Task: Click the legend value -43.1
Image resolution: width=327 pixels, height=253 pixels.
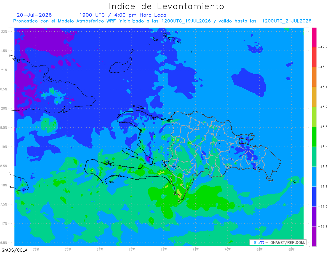Action: (322, 87)
